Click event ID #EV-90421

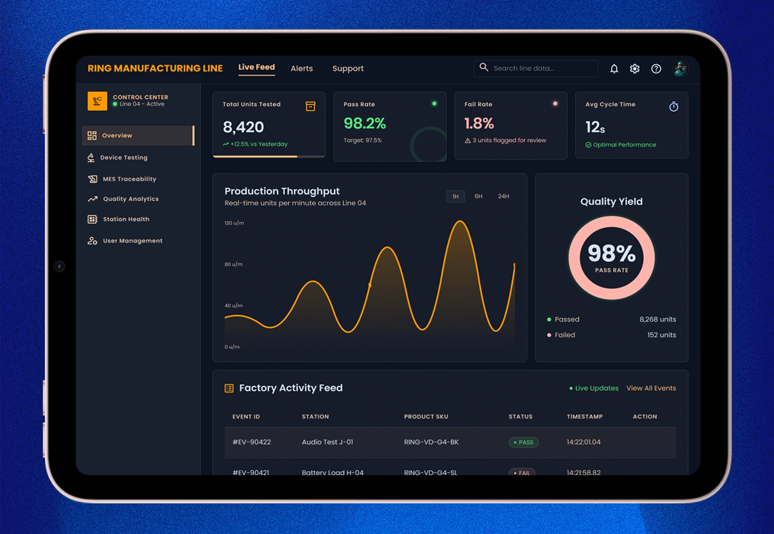pyautogui.click(x=251, y=472)
